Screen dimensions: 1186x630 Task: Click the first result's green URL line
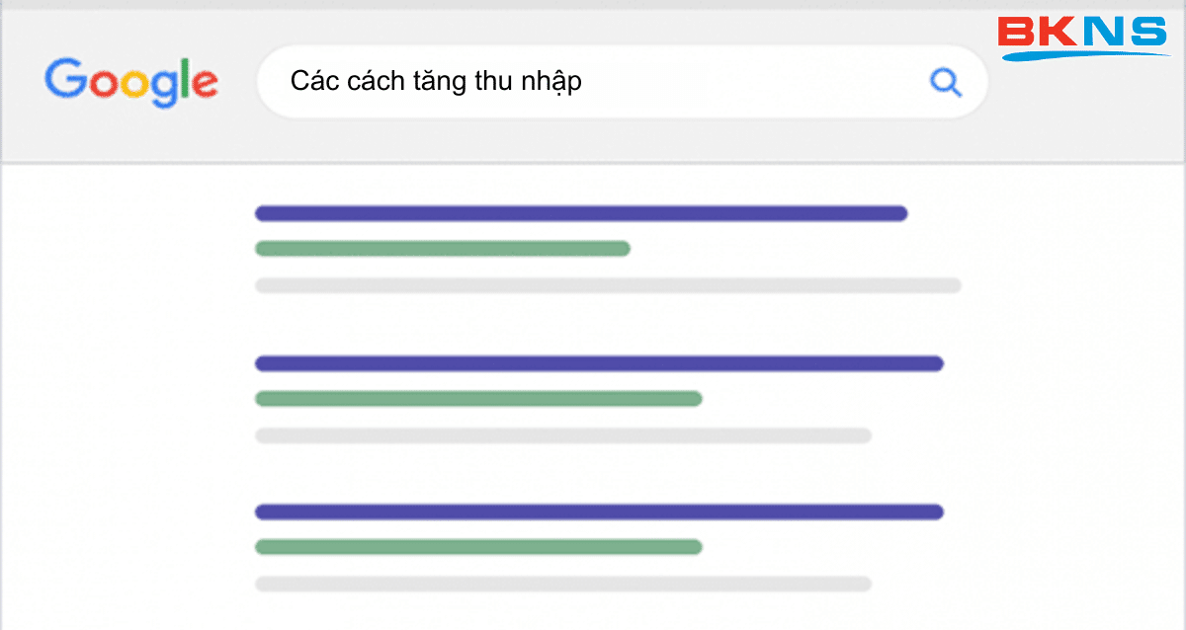click(x=443, y=249)
